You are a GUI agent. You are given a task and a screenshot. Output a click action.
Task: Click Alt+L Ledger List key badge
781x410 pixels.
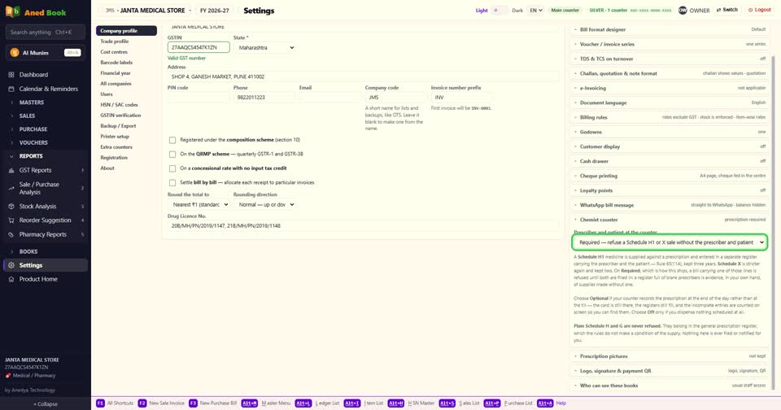coord(303,403)
